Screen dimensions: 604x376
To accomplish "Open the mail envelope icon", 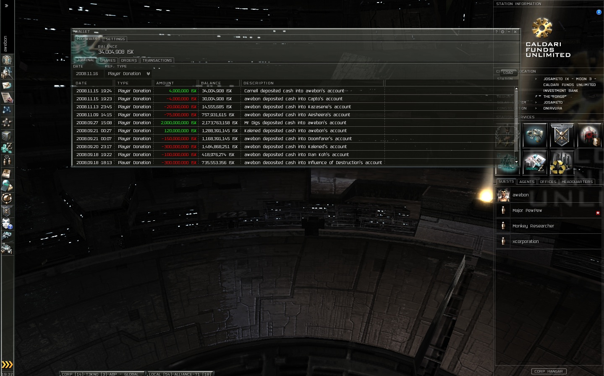I will point(7,85).
